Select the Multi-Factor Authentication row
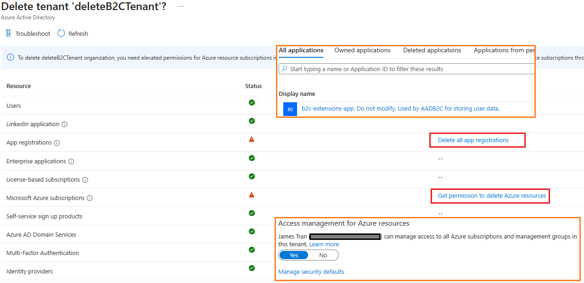The image size is (584, 283). point(43,253)
